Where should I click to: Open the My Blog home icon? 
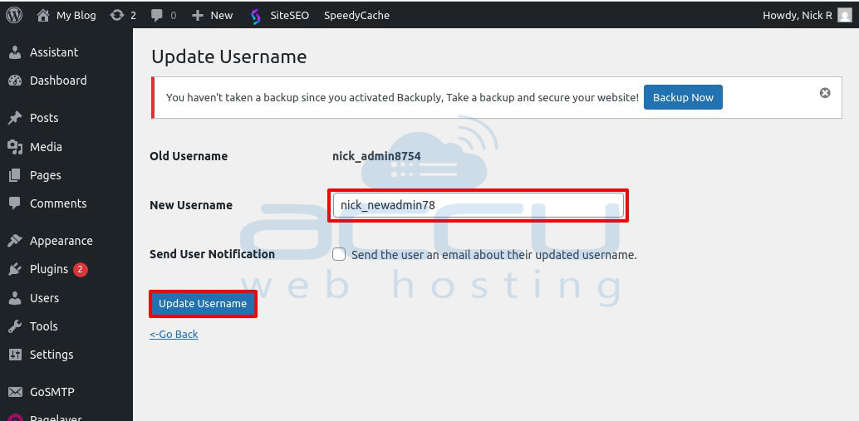(42, 15)
